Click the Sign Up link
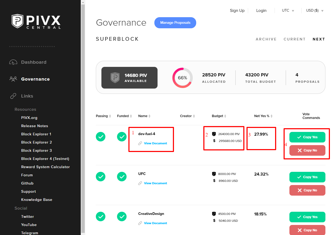The width and height of the screenshot is (336, 235). pyautogui.click(x=237, y=11)
